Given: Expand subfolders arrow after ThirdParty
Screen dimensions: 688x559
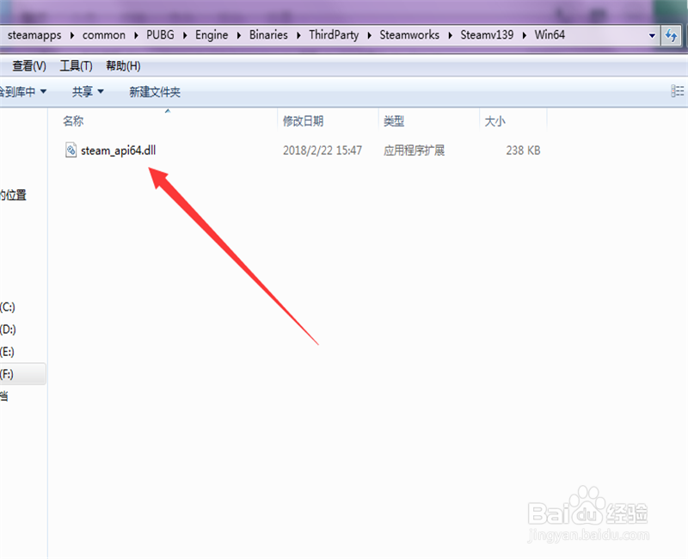Looking at the screenshot, I should click(370, 35).
